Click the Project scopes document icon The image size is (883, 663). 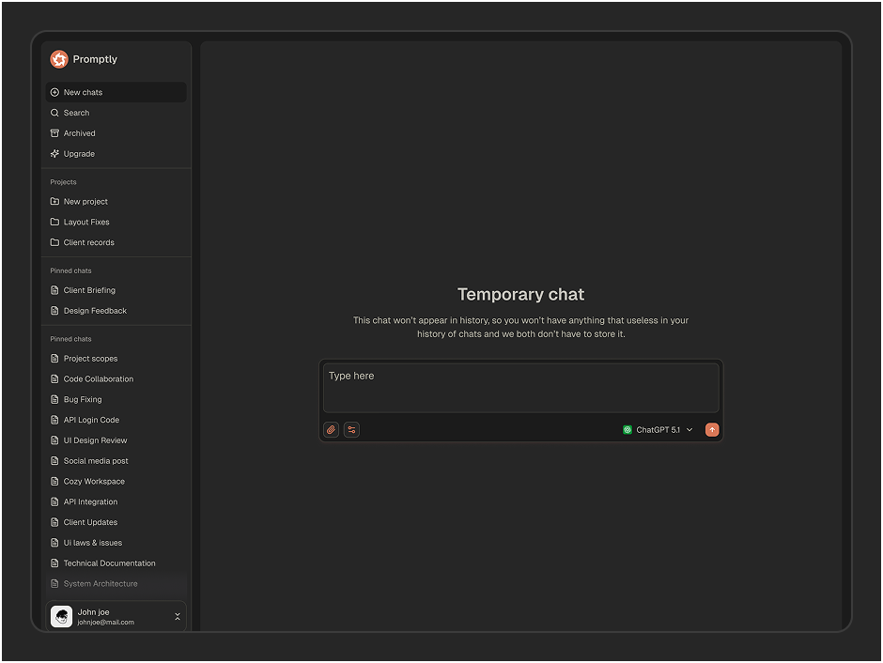coord(54,359)
